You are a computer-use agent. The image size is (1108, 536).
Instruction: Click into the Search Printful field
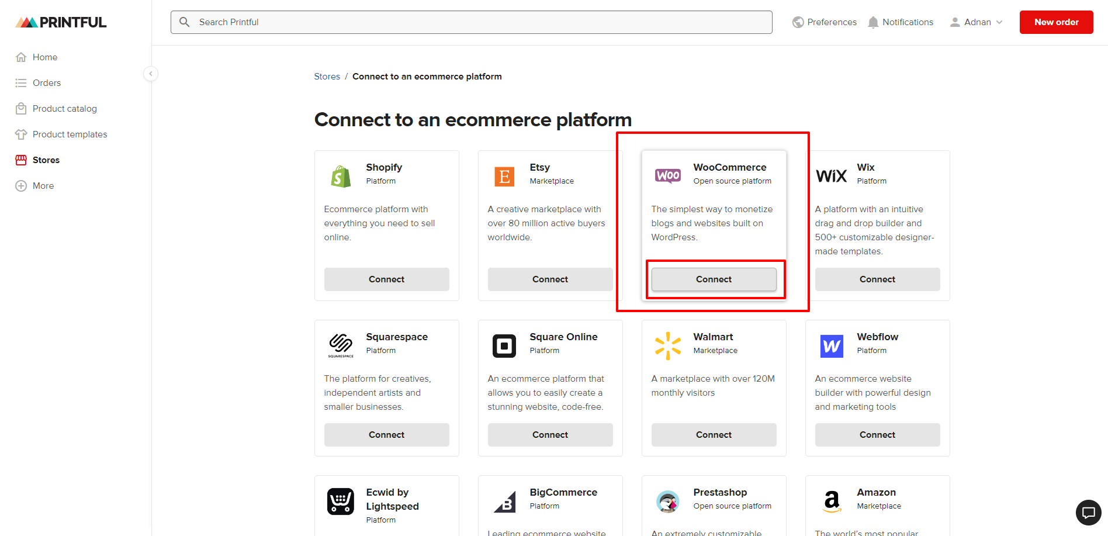tap(471, 22)
